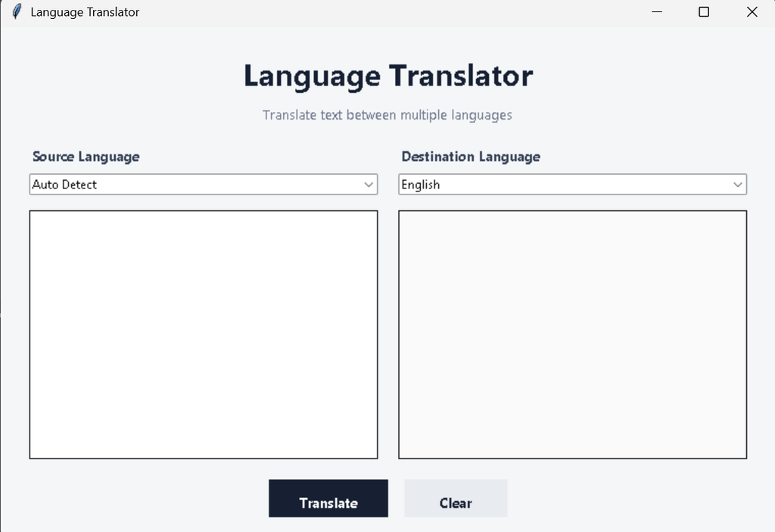Close the Language Translator window
775x532 pixels.
click(x=752, y=12)
